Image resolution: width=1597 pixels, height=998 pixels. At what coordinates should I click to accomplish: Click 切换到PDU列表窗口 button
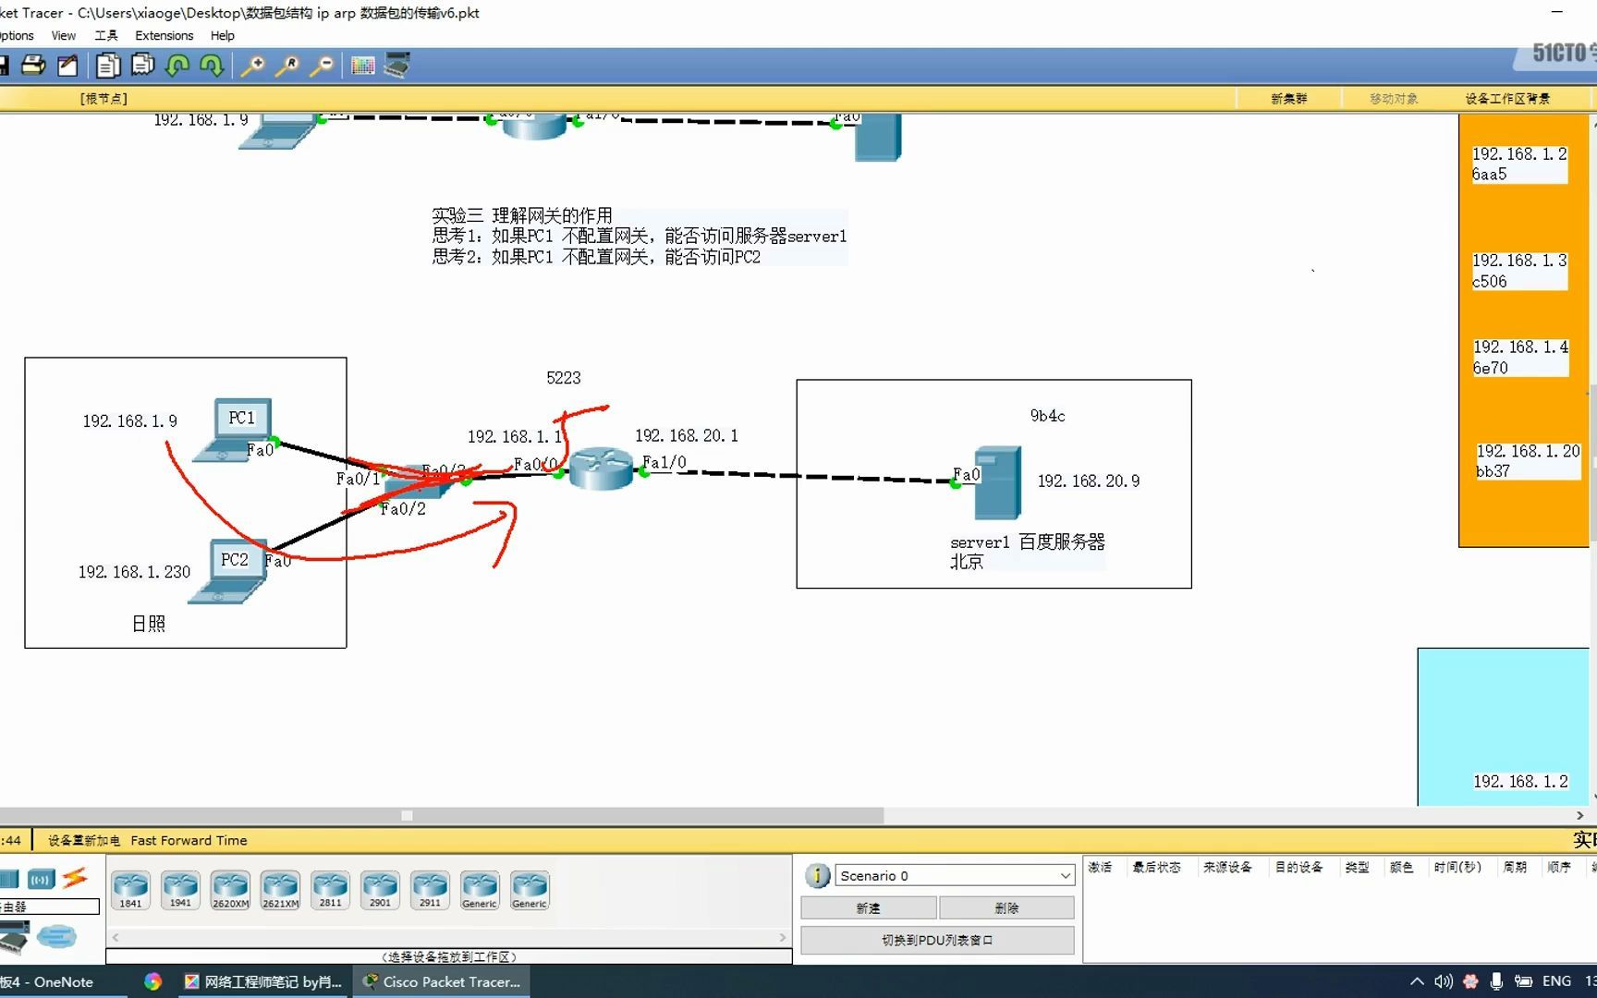937,940
